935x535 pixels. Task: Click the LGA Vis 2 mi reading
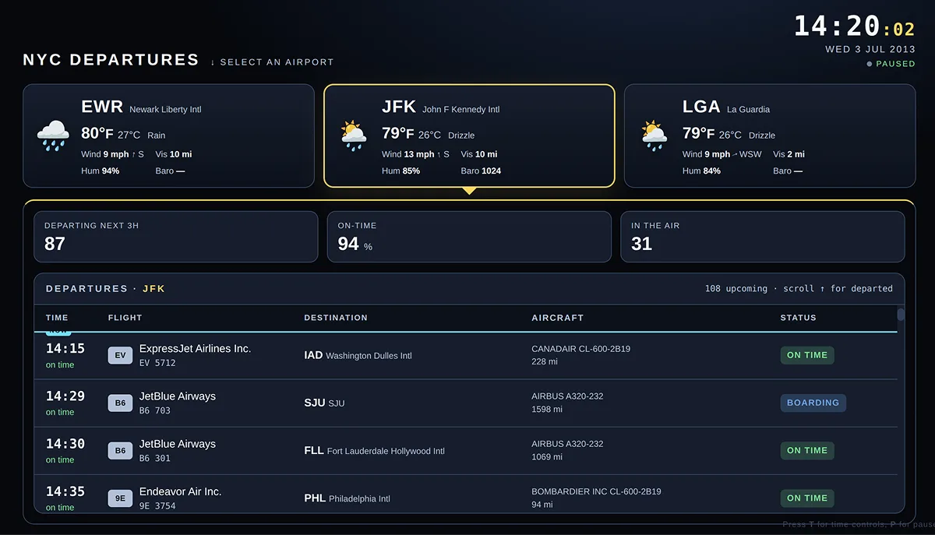pos(789,154)
